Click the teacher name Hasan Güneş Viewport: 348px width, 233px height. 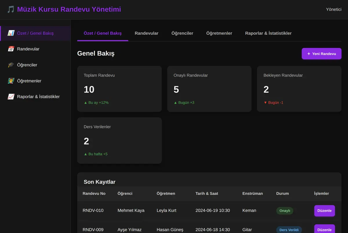point(170,230)
